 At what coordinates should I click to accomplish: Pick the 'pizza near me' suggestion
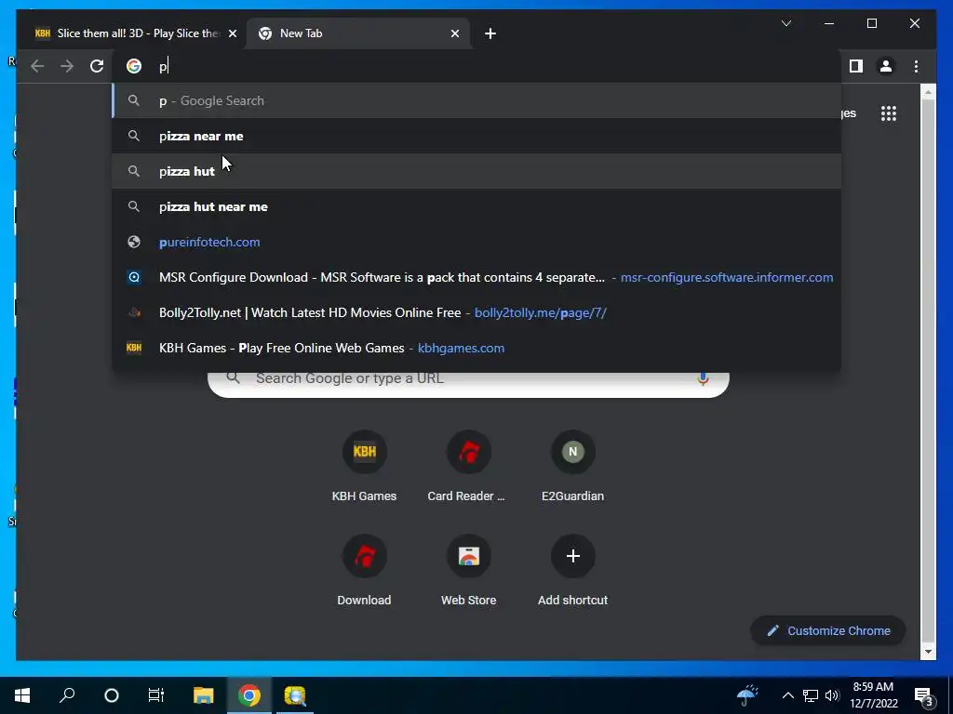click(x=476, y=136)
